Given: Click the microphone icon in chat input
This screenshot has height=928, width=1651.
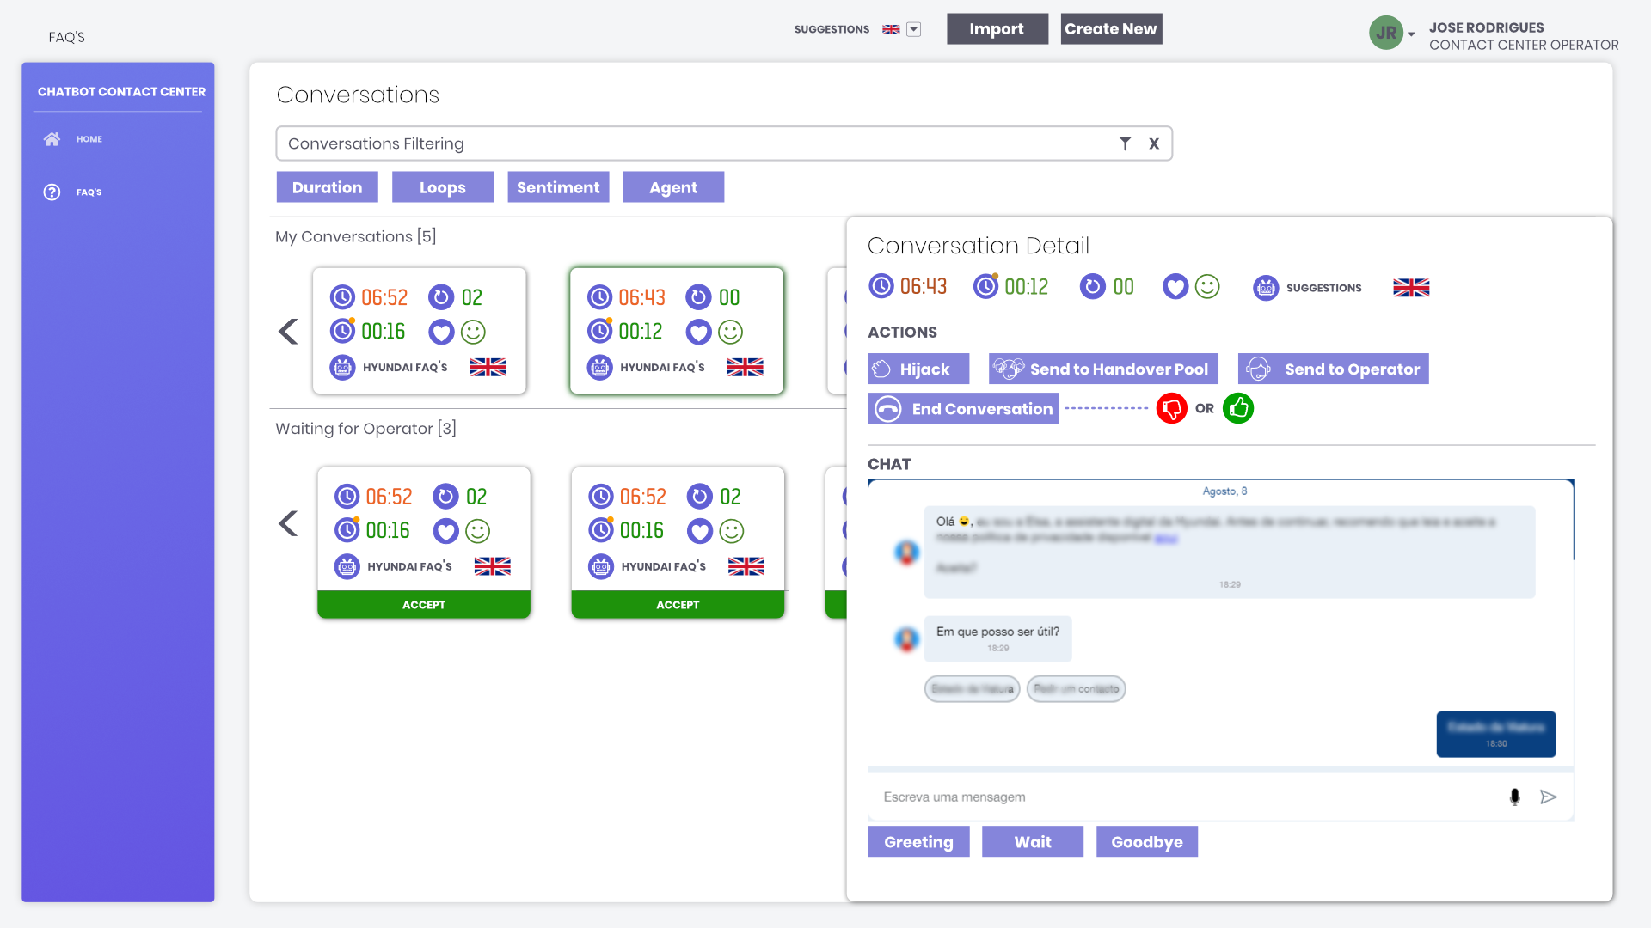Looking at the screenshot, I should coord(1513,797).
